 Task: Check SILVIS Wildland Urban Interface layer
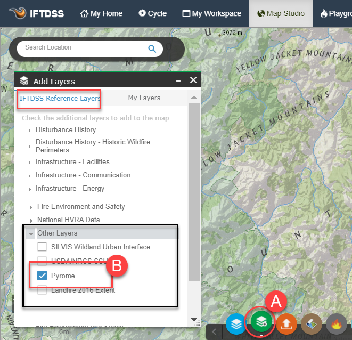coord(42,247)
